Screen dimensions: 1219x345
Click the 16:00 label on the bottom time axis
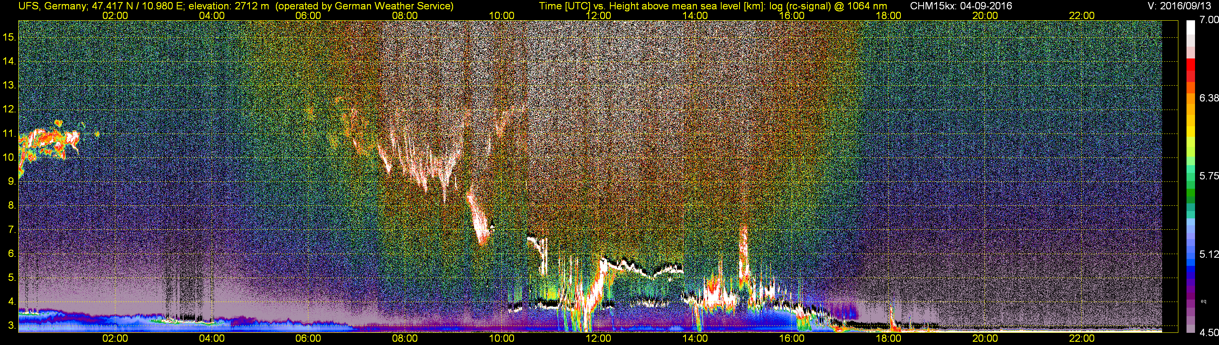792,339
